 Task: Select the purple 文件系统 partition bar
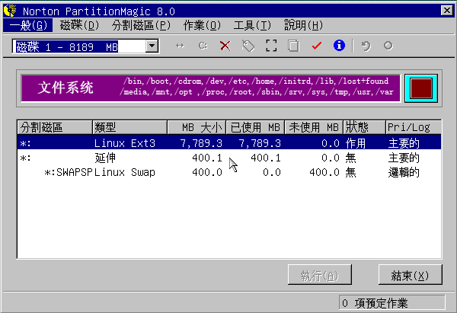tap(211, 88)
